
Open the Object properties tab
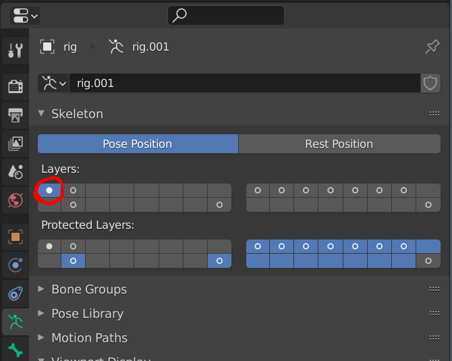(16, 237)
